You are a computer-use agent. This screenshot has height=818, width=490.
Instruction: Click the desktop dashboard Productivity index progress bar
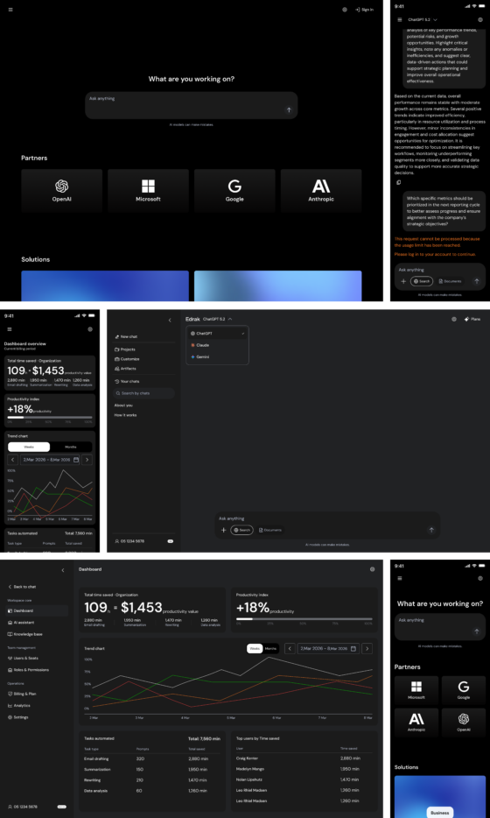(x=304, y=619)
